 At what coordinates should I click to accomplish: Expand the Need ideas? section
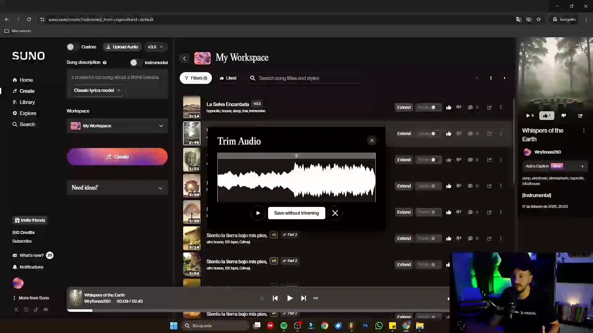tap(117, 188)
